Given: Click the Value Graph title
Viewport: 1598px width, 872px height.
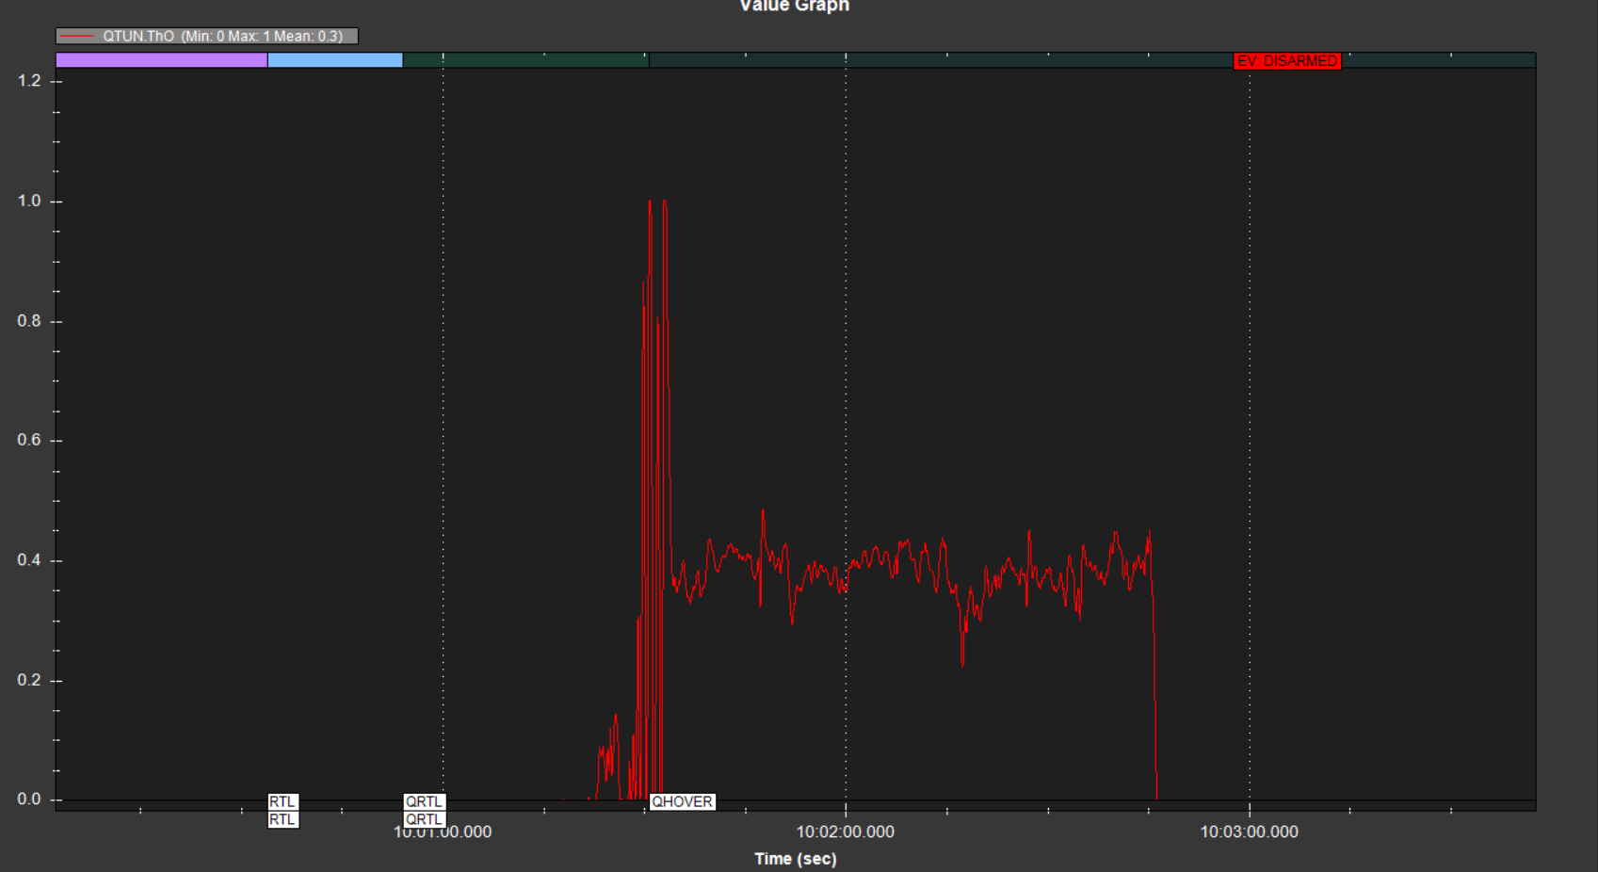Looking at the screenshot, I should tap(794, 7).
